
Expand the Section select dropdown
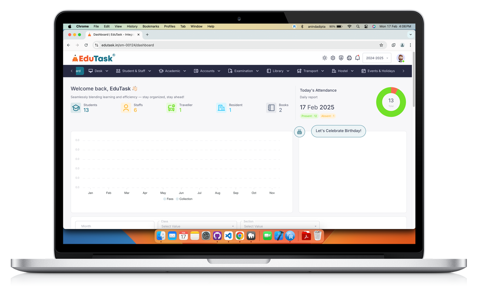[280, 226]
